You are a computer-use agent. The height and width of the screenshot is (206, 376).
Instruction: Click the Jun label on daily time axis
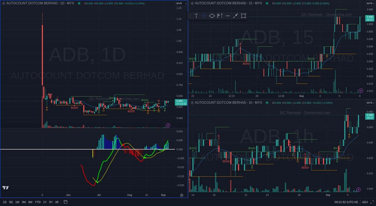click(x=68, y=195)
